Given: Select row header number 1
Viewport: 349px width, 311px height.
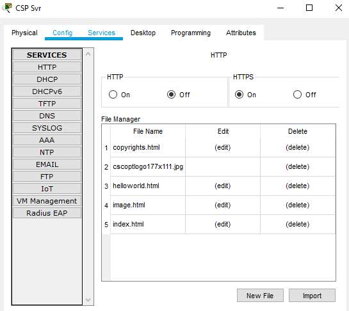Looking at the screenshot, I should coord(106,148).
